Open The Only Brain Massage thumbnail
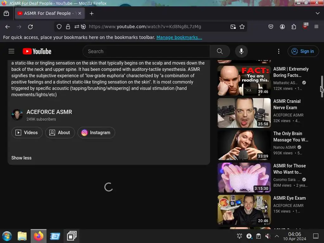The height and width of the screenshot is (243, 324). 244,145
